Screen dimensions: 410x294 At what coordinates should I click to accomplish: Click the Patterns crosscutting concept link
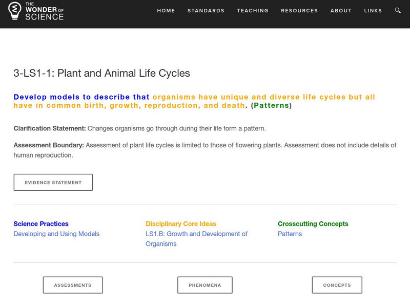click(x=290, y=234)
